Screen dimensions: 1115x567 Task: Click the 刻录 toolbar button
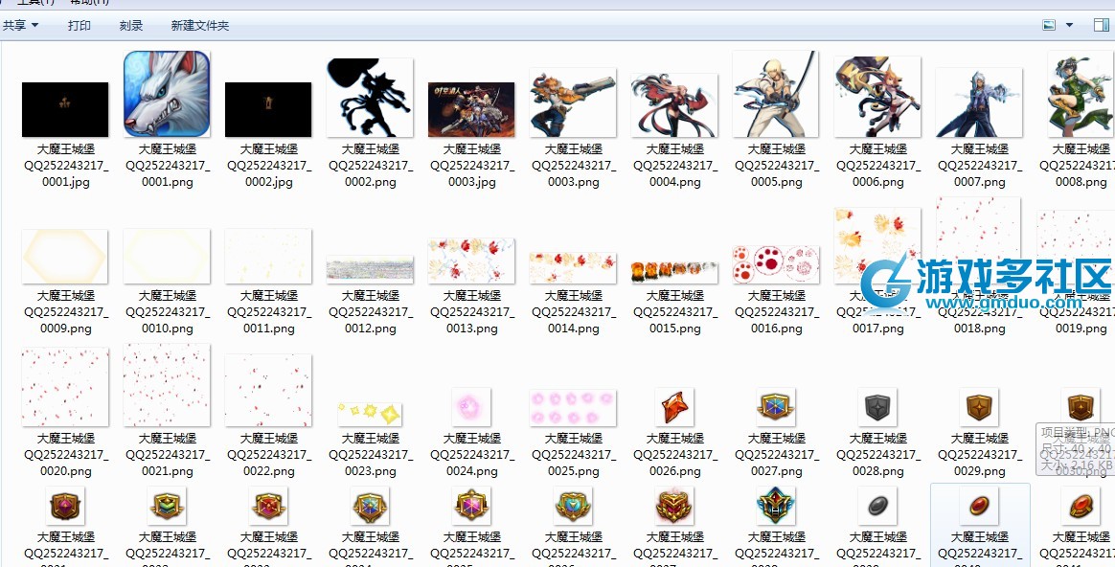click(x=131, y=26)
